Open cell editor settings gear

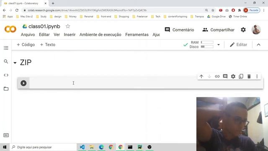coord(233,76)
